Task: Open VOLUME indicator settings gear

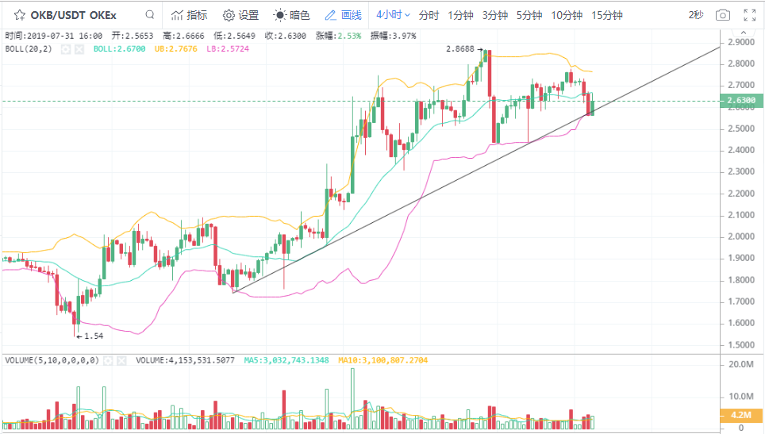Action: [108, 360]
